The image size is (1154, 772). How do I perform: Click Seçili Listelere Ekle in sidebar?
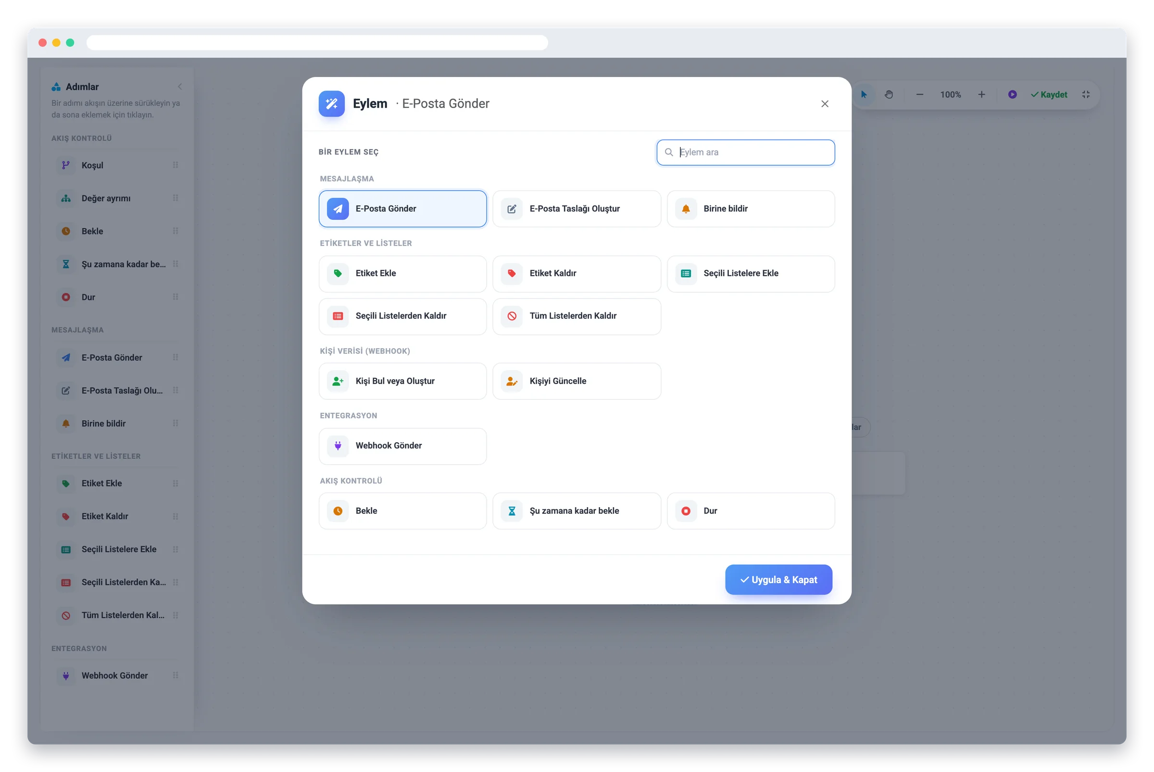point(117,549)
